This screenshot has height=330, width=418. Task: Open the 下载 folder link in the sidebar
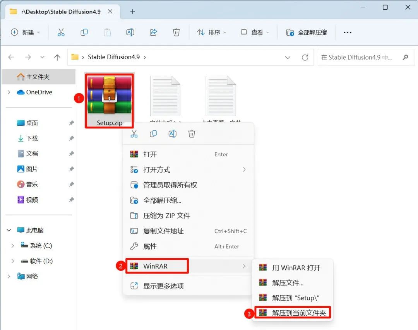33,138
